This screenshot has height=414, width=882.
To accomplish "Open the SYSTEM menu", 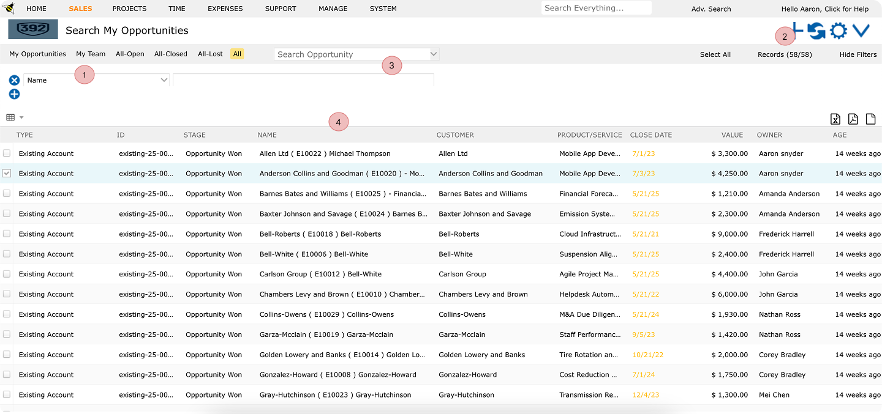I will 383,9.
